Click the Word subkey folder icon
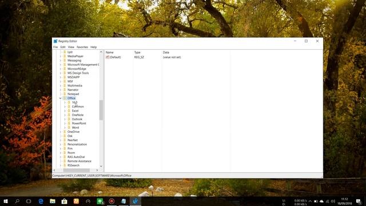 coord(69,128)
